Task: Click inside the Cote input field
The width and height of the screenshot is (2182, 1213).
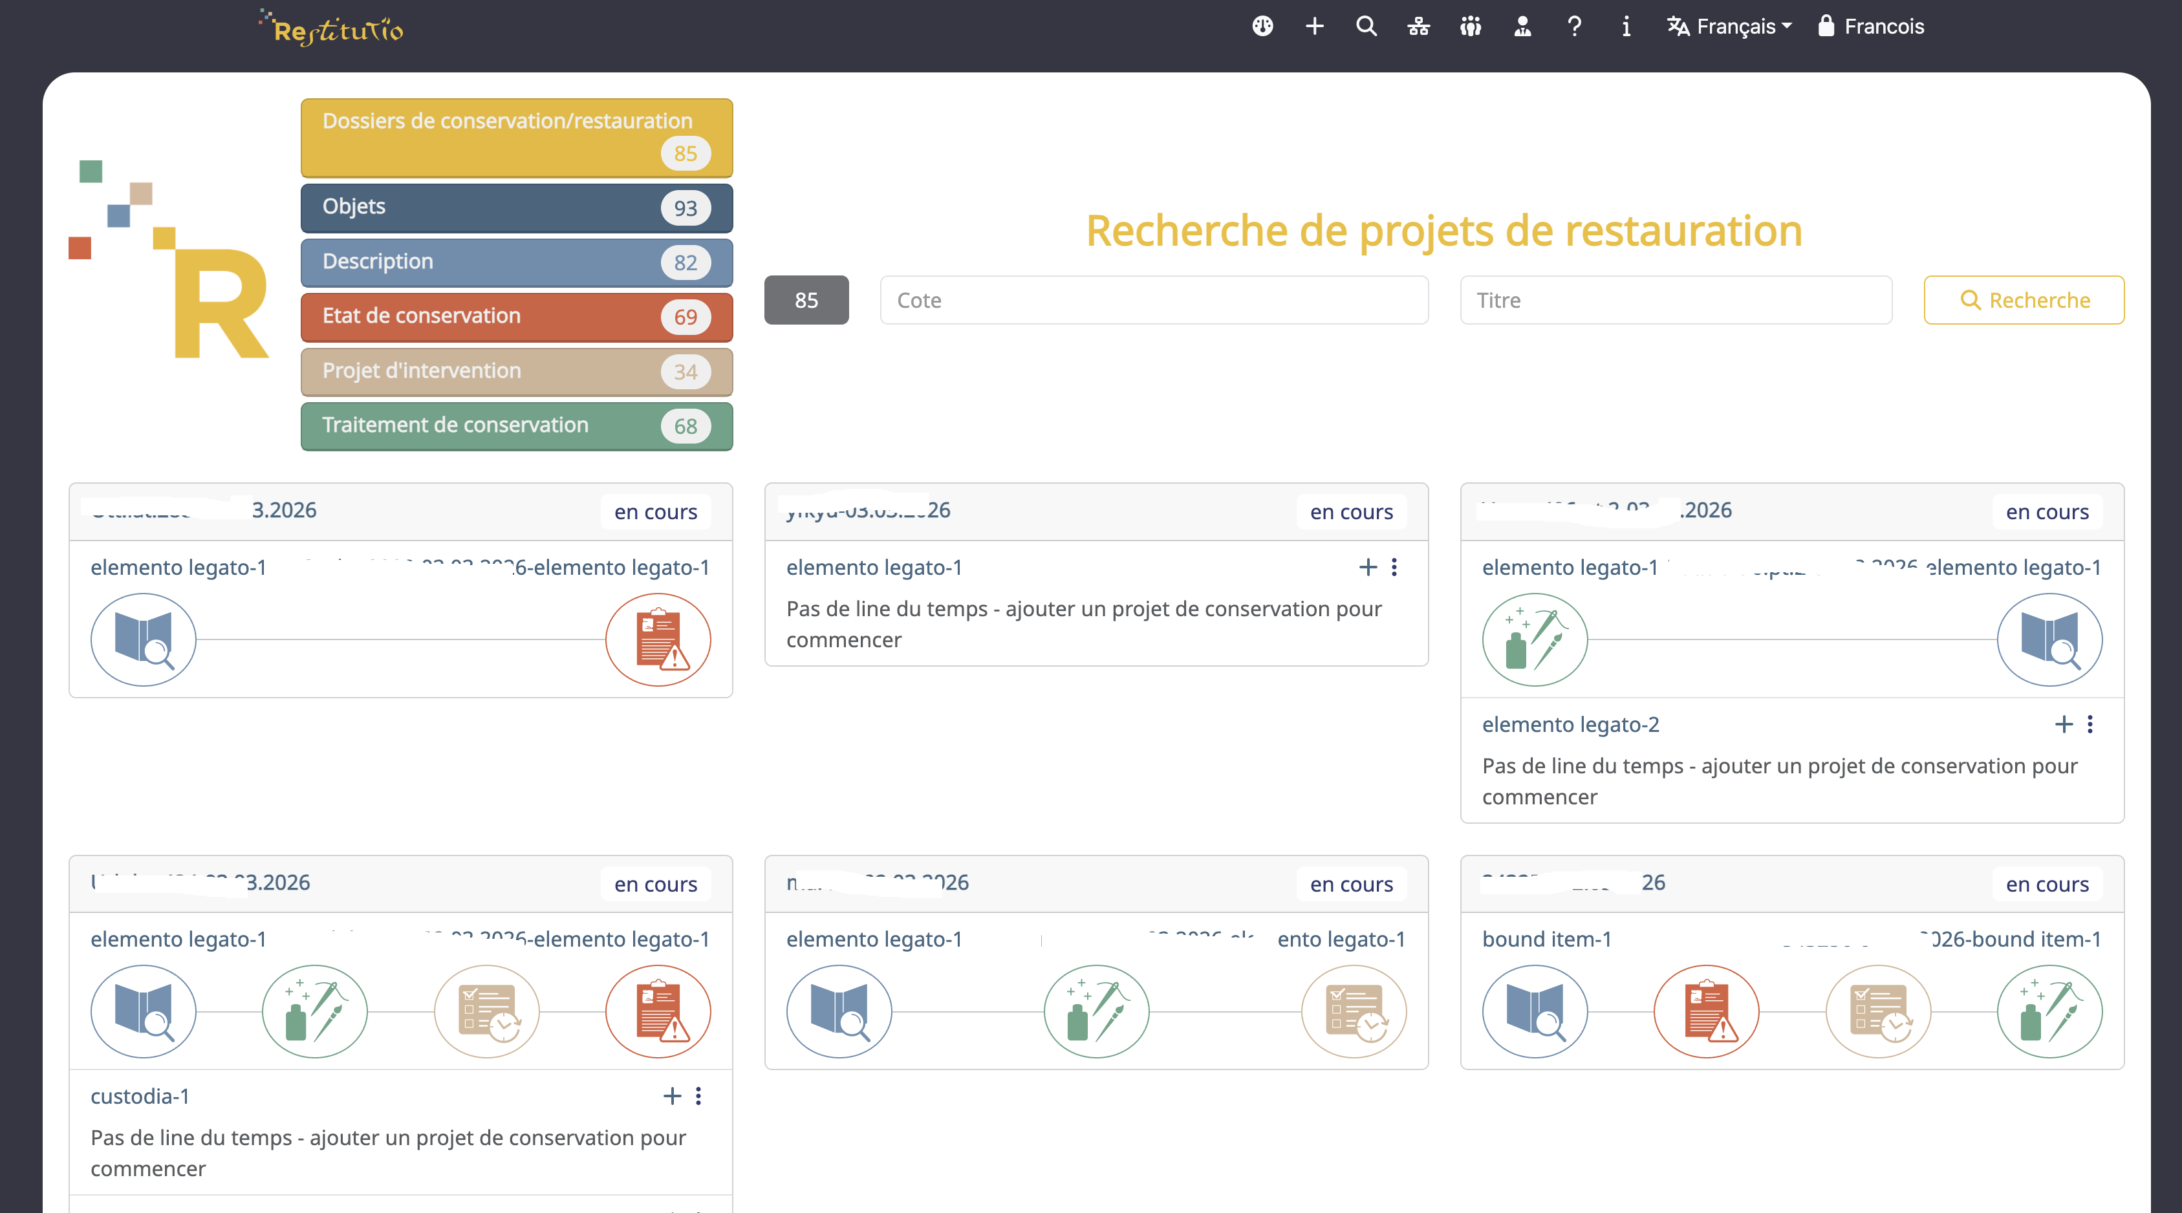Action: pos(1152,300)
